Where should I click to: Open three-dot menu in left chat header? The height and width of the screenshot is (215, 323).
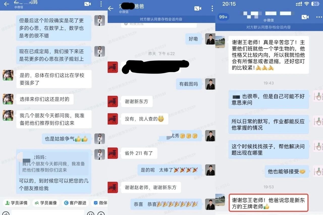coord(101,4)
